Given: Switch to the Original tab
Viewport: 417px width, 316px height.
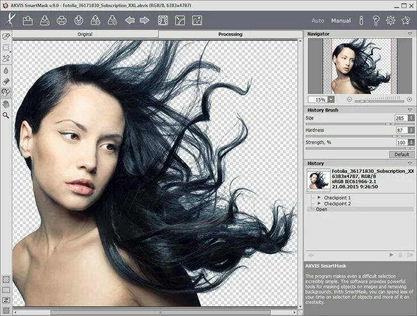Looking at the screenshot, I should 85,34.
